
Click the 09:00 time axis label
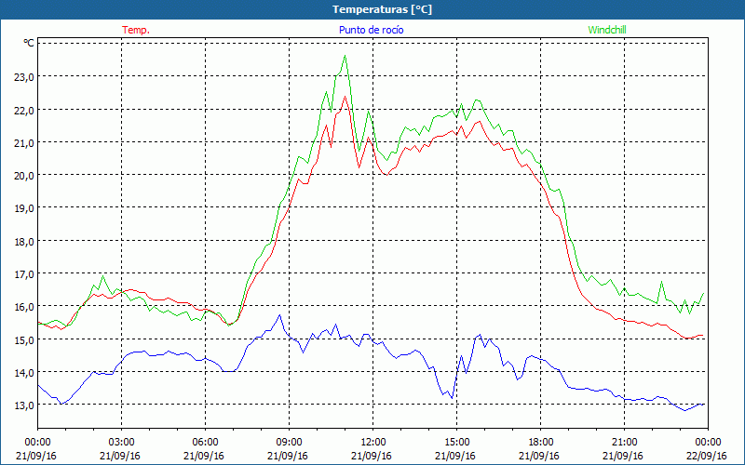click(x=289, y=443)
